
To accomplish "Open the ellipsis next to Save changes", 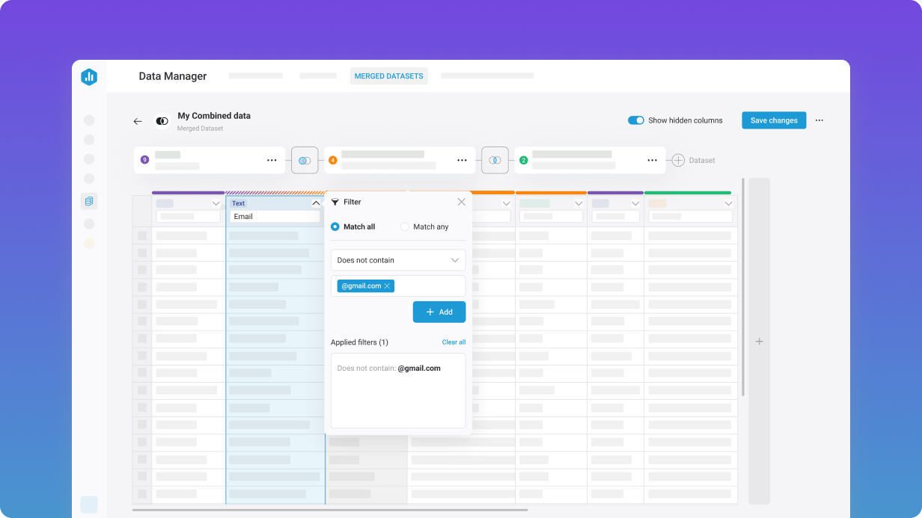I will tap(819, 120).
